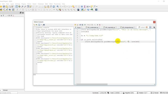Screen dimensions: 168x94
Task: Switch to the 005_changevalues.py tab
Action: point(128,27)
